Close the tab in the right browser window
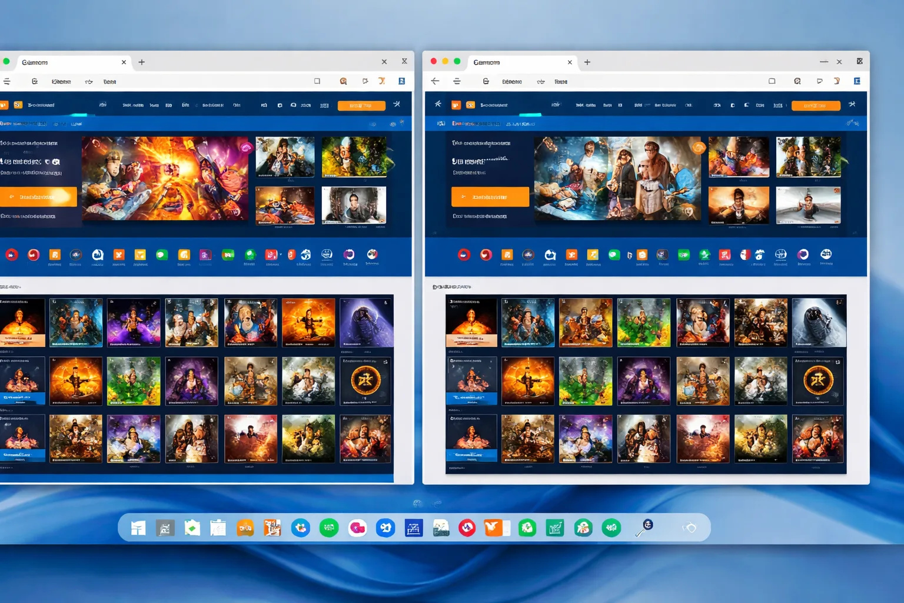 570,62
